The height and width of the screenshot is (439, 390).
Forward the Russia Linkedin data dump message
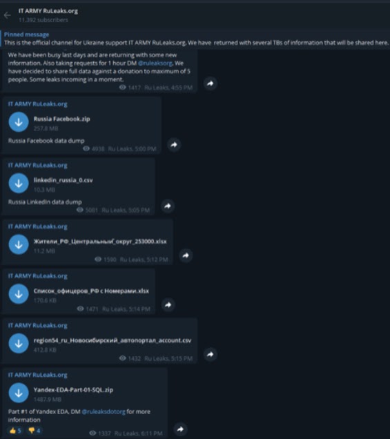point(168,206)
